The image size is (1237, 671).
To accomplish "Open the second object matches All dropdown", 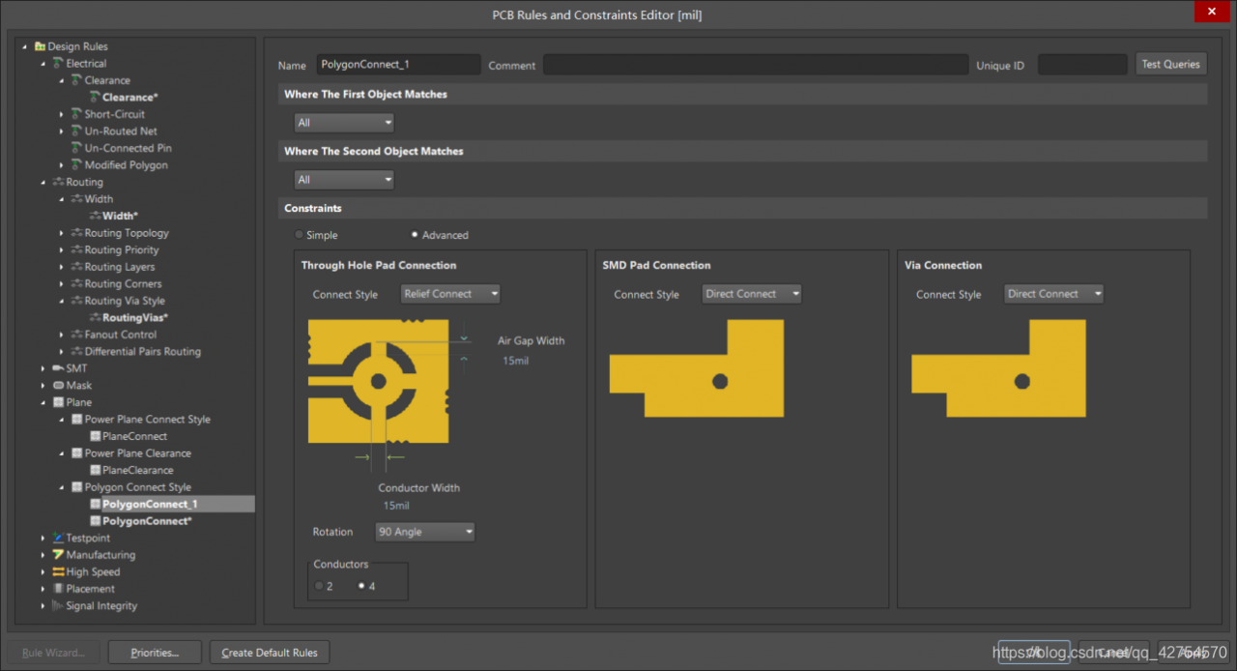I will coord(344,180).
